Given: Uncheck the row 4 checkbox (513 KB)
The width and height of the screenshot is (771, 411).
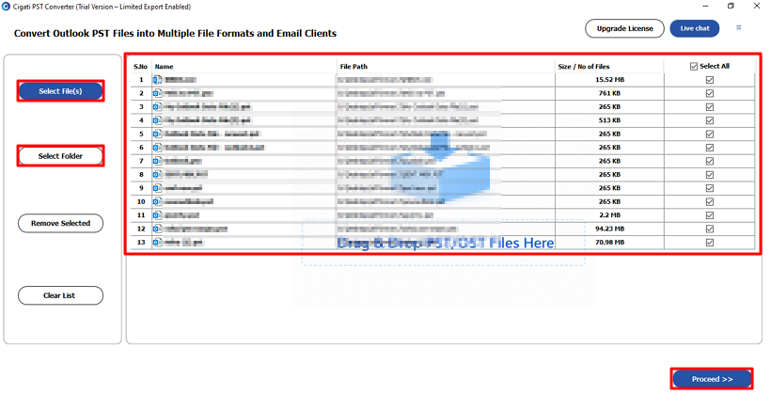Looking at the screenshot, I should (710, 120).
